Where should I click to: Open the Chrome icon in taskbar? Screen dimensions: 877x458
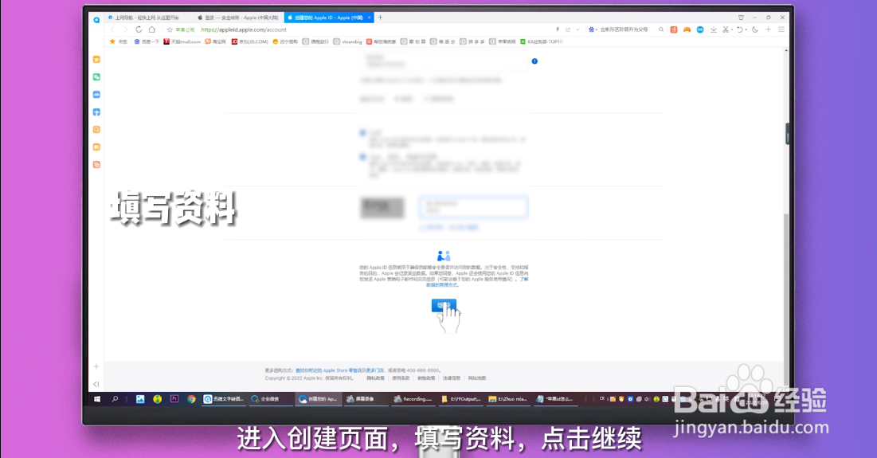pyautogui.click(x=191, y=399)
